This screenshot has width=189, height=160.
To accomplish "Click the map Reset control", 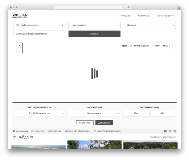I will (x=124, y=46).
